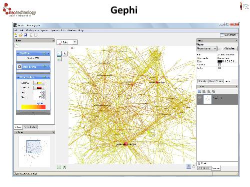Click the dark network icon below graph view

point(64,167)
